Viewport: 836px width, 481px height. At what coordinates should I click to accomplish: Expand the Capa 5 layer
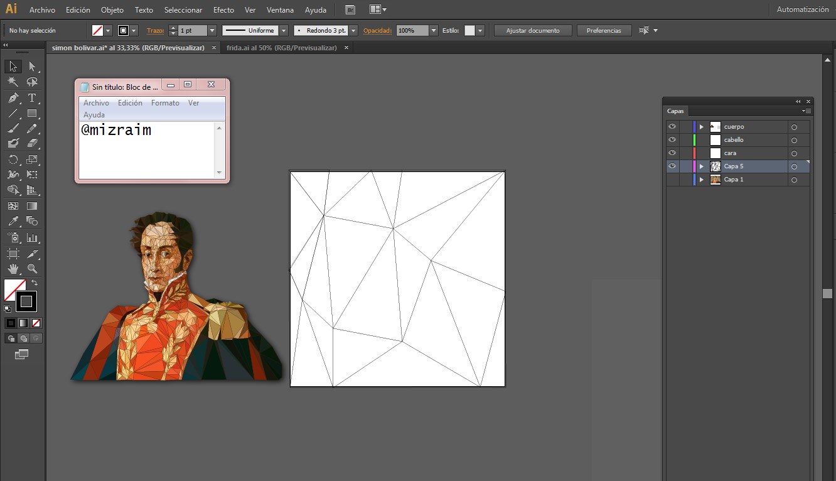702,166
